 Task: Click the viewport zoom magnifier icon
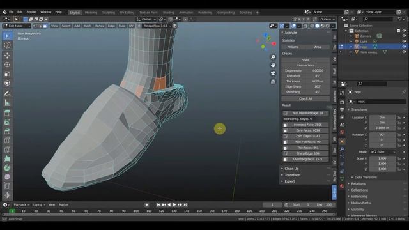(273, 57)
